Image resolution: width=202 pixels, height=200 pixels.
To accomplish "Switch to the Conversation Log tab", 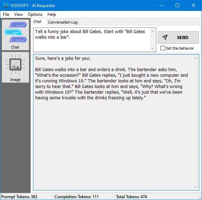I will tap(63, 22).
